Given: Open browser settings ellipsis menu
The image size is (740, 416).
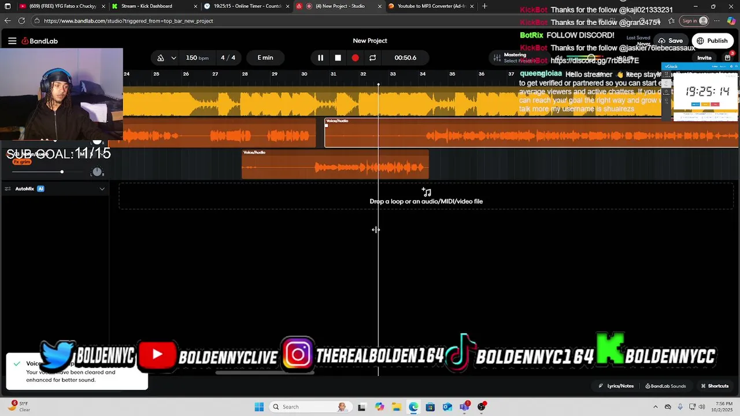Looking at the screenshot, I should pos(717,21).
